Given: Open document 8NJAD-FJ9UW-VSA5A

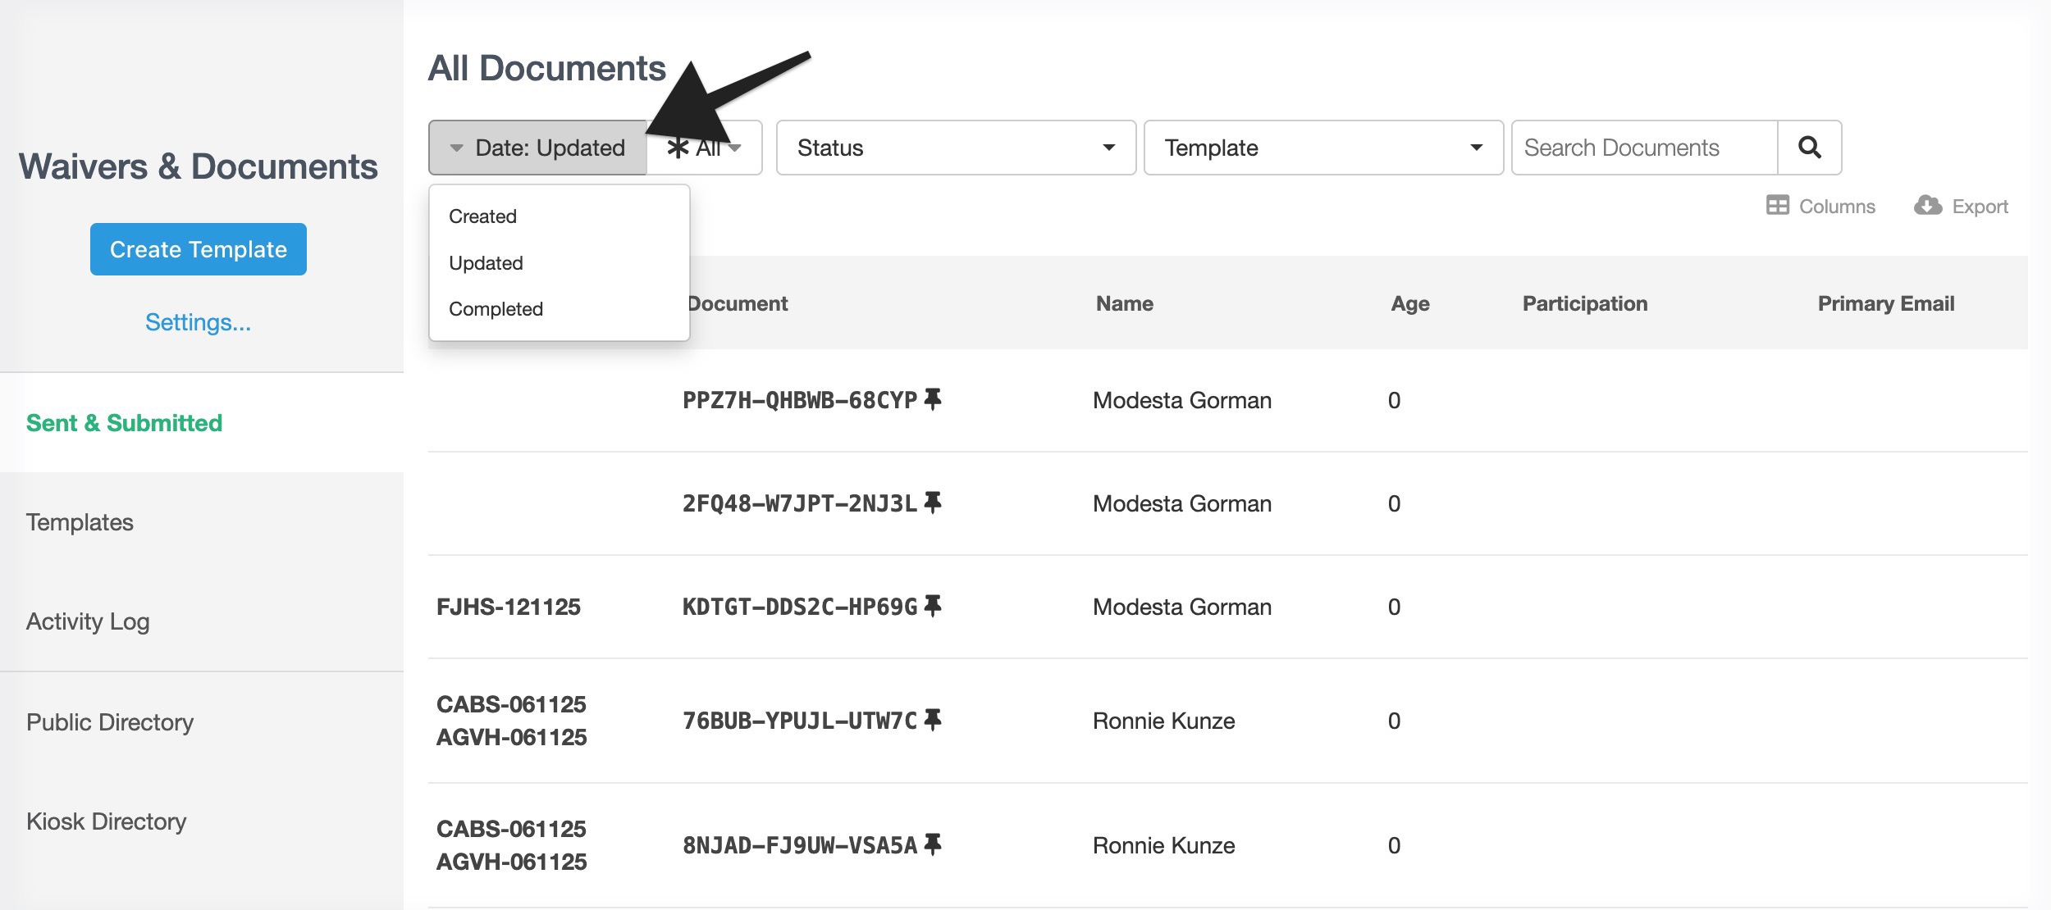Looking at the screenshot, I should coord(800,845).
